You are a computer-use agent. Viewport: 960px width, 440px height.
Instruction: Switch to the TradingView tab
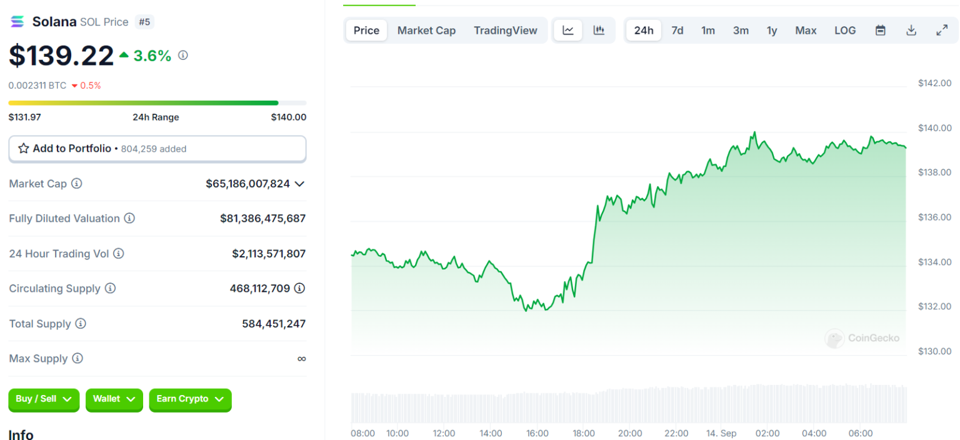505,30
